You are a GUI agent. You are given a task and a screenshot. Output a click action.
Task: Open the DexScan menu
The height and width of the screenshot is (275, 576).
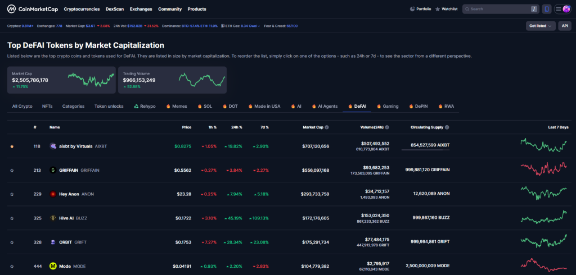115,9
